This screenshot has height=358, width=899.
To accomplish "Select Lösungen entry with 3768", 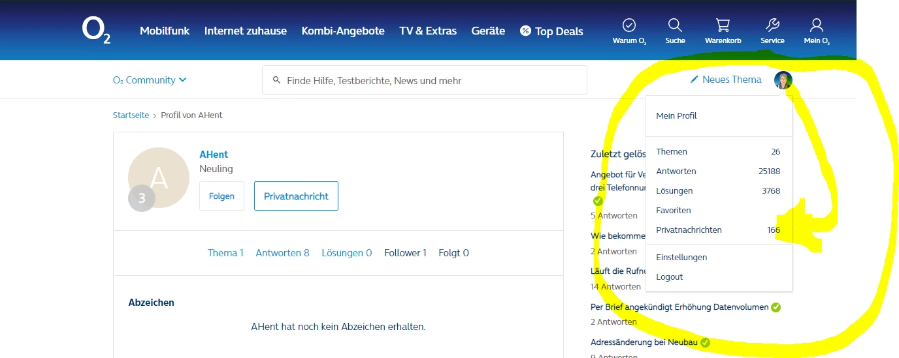I will click(x=719, y=190).
